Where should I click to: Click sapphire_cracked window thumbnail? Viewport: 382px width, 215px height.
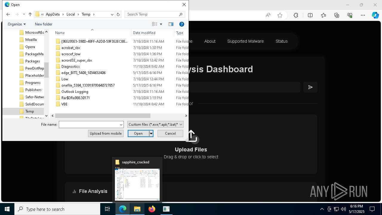137,180
